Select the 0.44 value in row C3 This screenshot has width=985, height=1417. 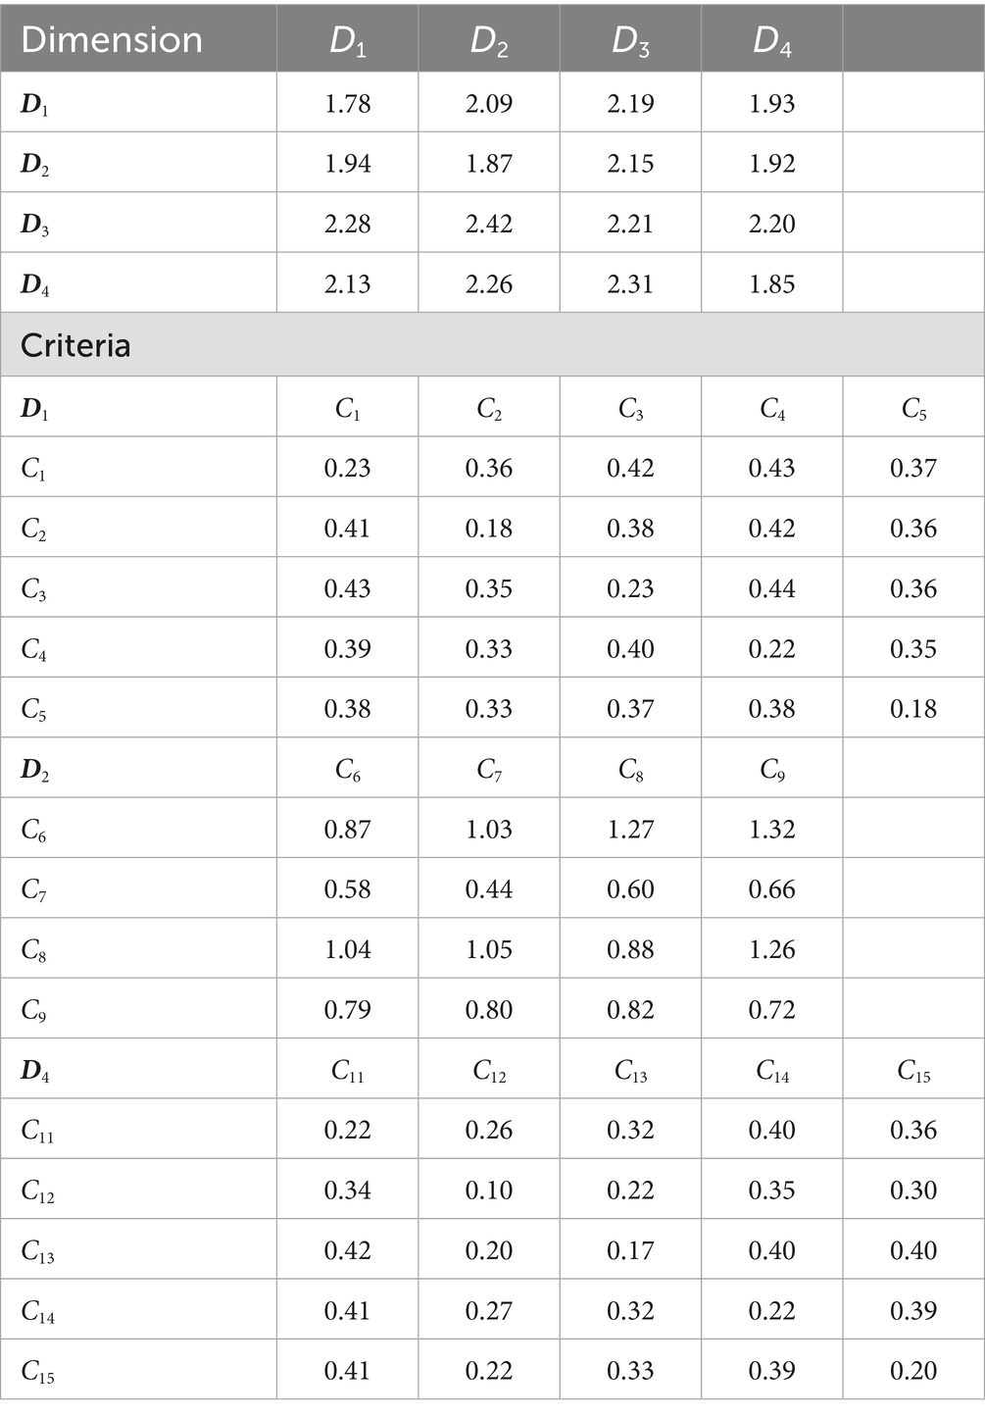coord(772,588)
